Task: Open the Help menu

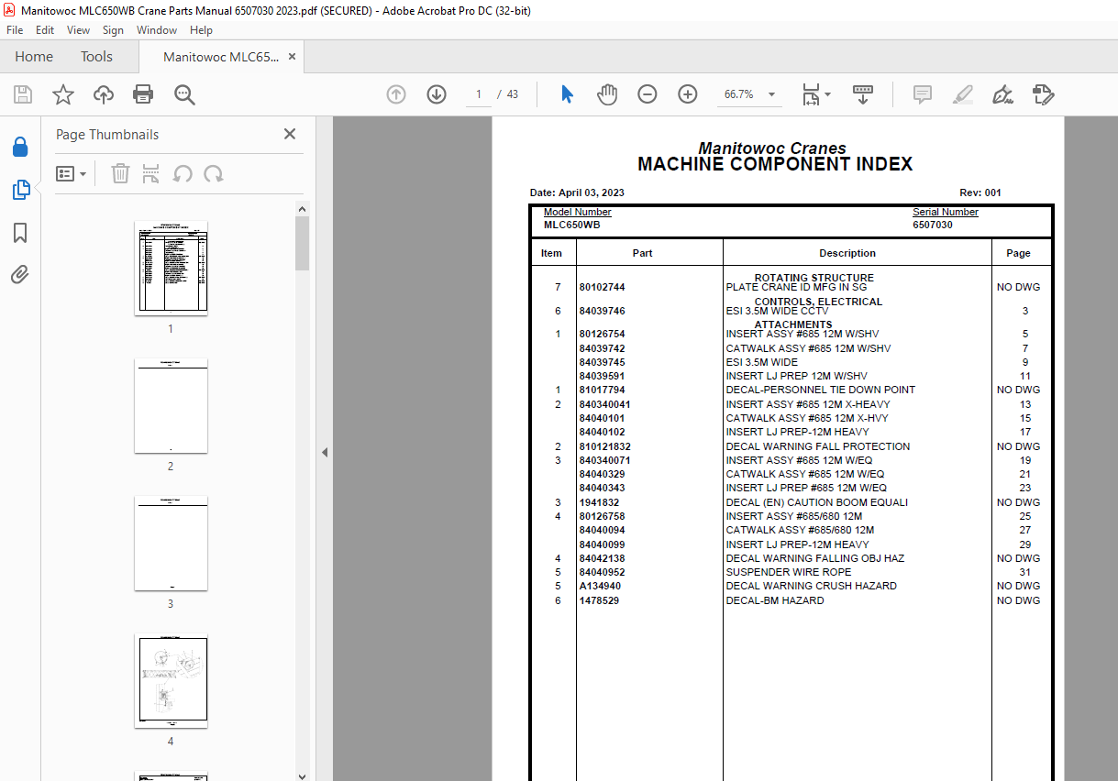Action: click(x=201, y=30)
